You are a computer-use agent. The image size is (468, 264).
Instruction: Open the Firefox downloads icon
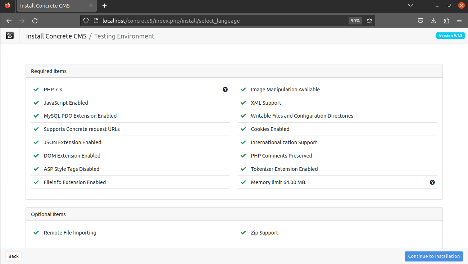(x=433, y=21)
